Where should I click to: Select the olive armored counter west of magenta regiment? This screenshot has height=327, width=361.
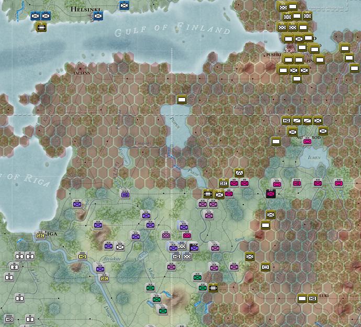point(208,194)
